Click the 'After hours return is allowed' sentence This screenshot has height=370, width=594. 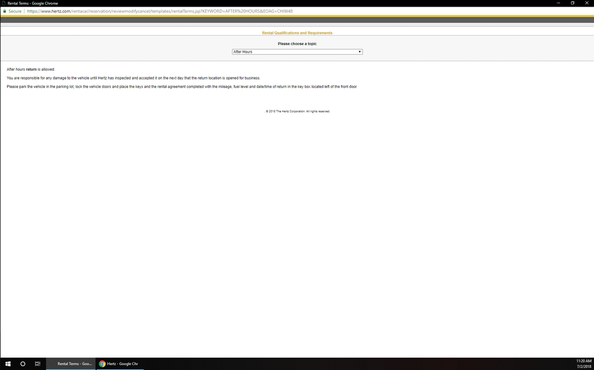pos(31,69)
